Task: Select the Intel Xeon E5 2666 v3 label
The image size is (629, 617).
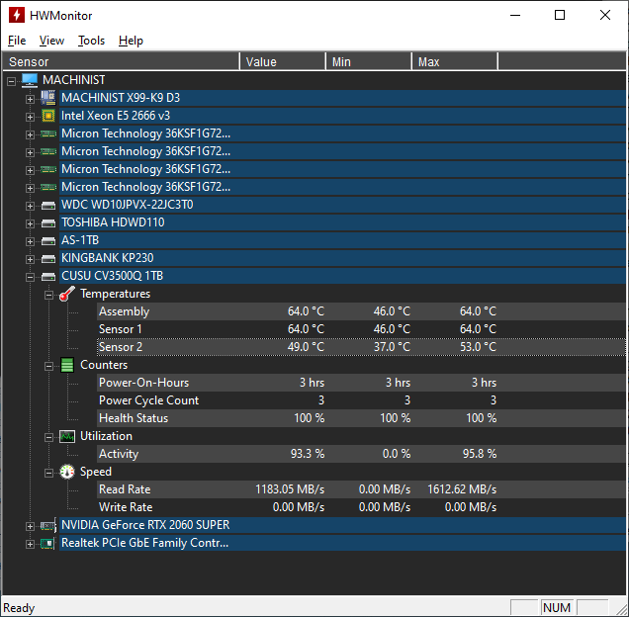Action: pyautogui.click(x=116, y=116)
